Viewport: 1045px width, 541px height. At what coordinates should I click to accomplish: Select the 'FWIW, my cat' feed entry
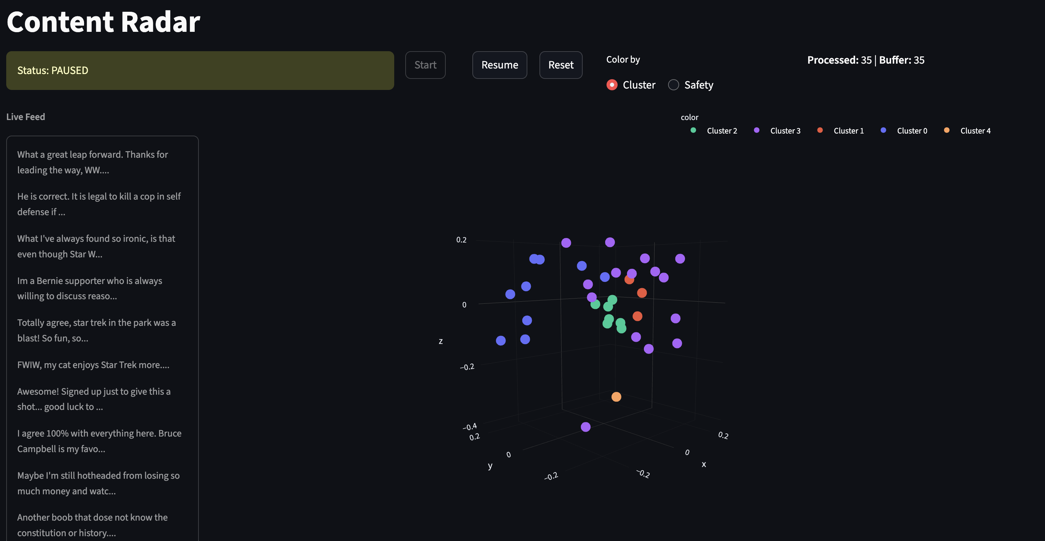click(x=93, y=365)
